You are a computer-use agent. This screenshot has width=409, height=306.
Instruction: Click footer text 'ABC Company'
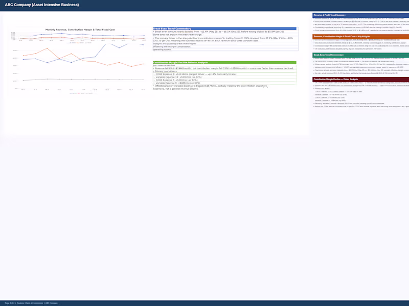click(52, 303)
